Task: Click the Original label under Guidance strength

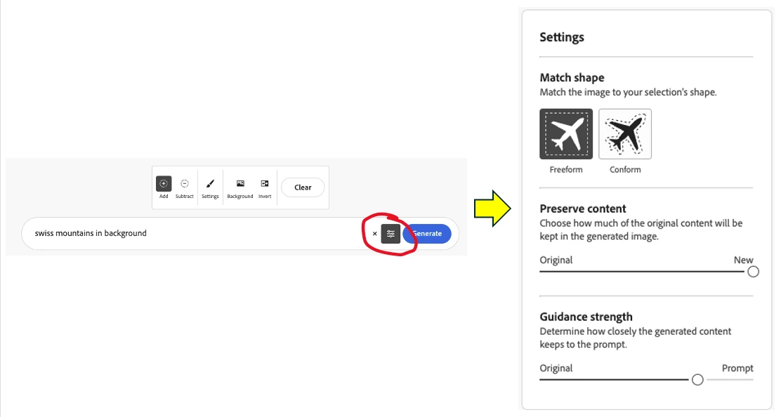Action: [x=556, y=369]
